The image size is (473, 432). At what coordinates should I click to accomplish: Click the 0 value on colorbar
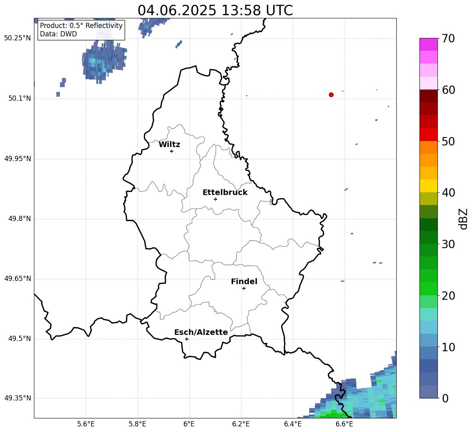(x=445, y=398)
